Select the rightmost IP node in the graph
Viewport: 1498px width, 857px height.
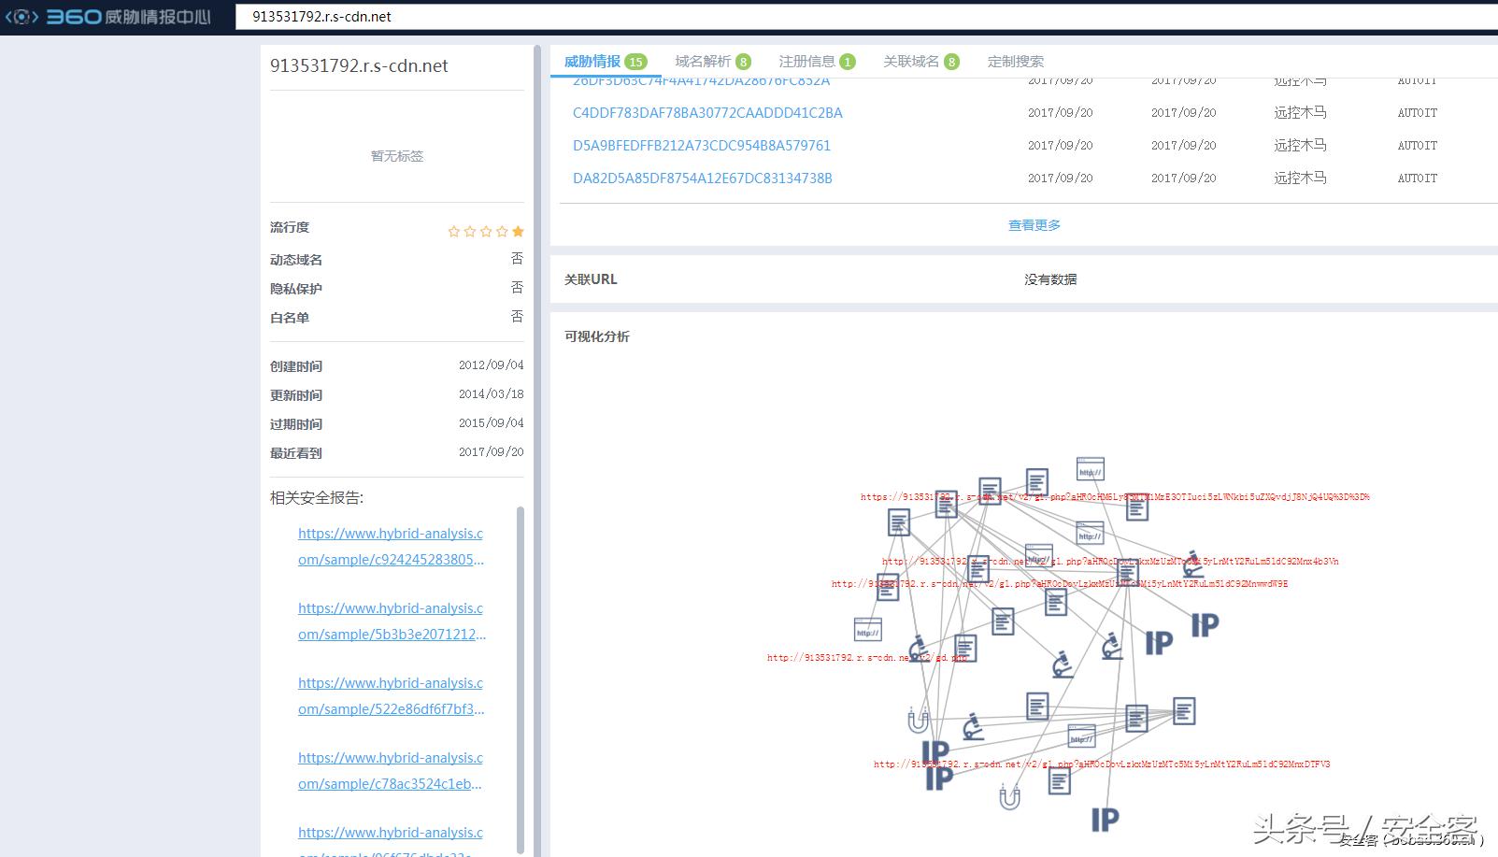click(1205, 624)
